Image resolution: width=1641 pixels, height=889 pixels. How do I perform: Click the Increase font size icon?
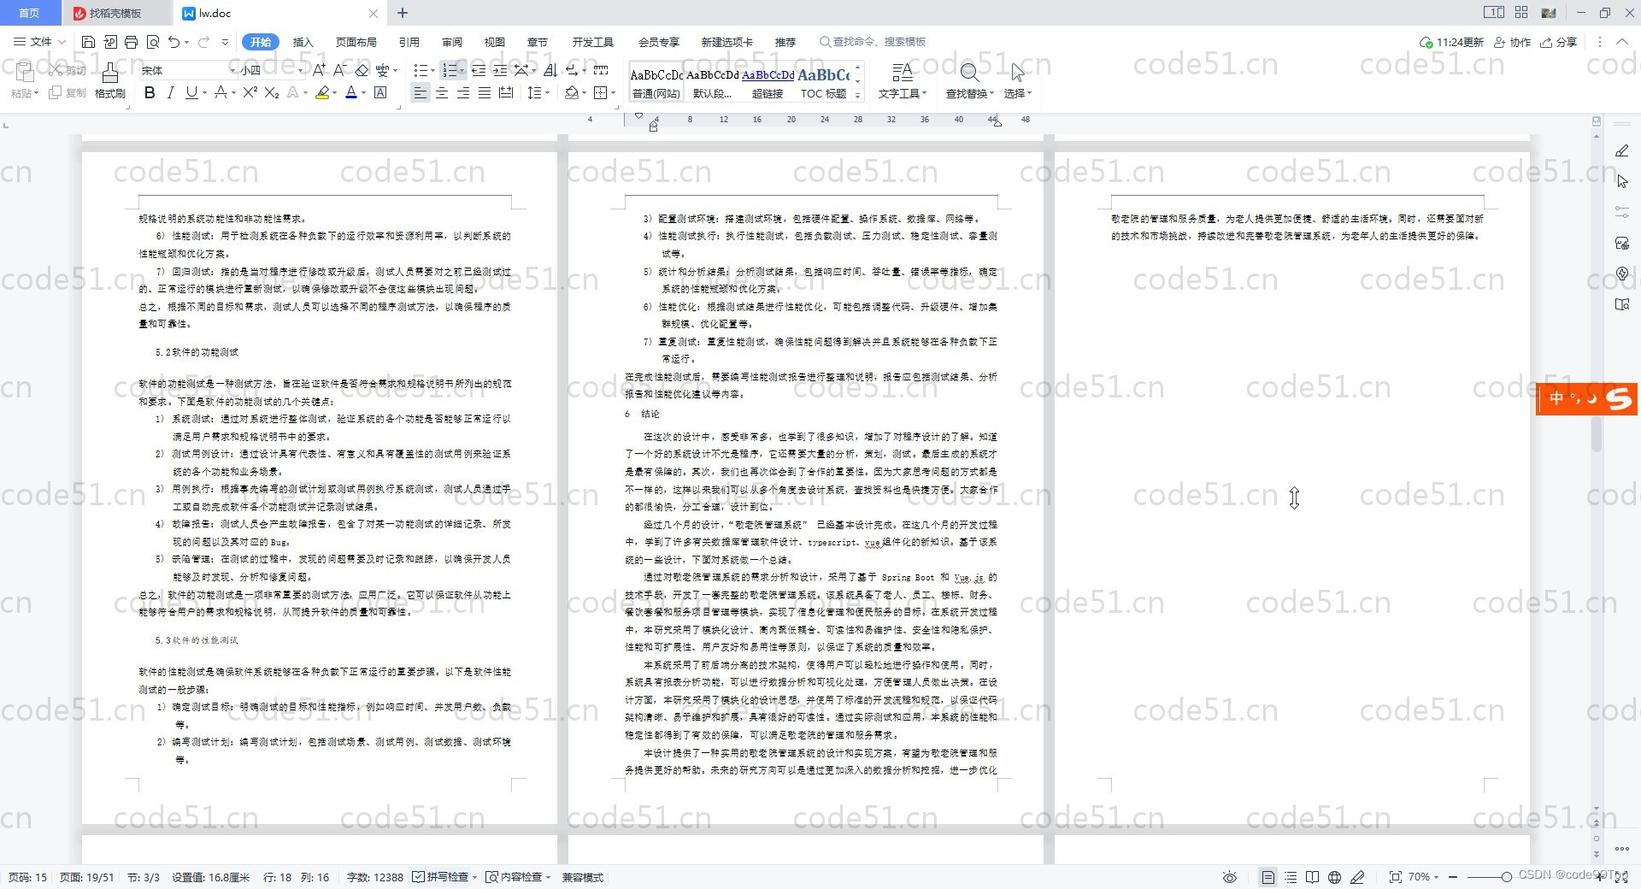[319, 70]
